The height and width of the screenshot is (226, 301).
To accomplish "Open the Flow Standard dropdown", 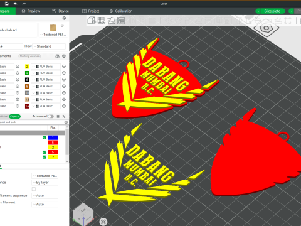I will [x=49, y=46].
